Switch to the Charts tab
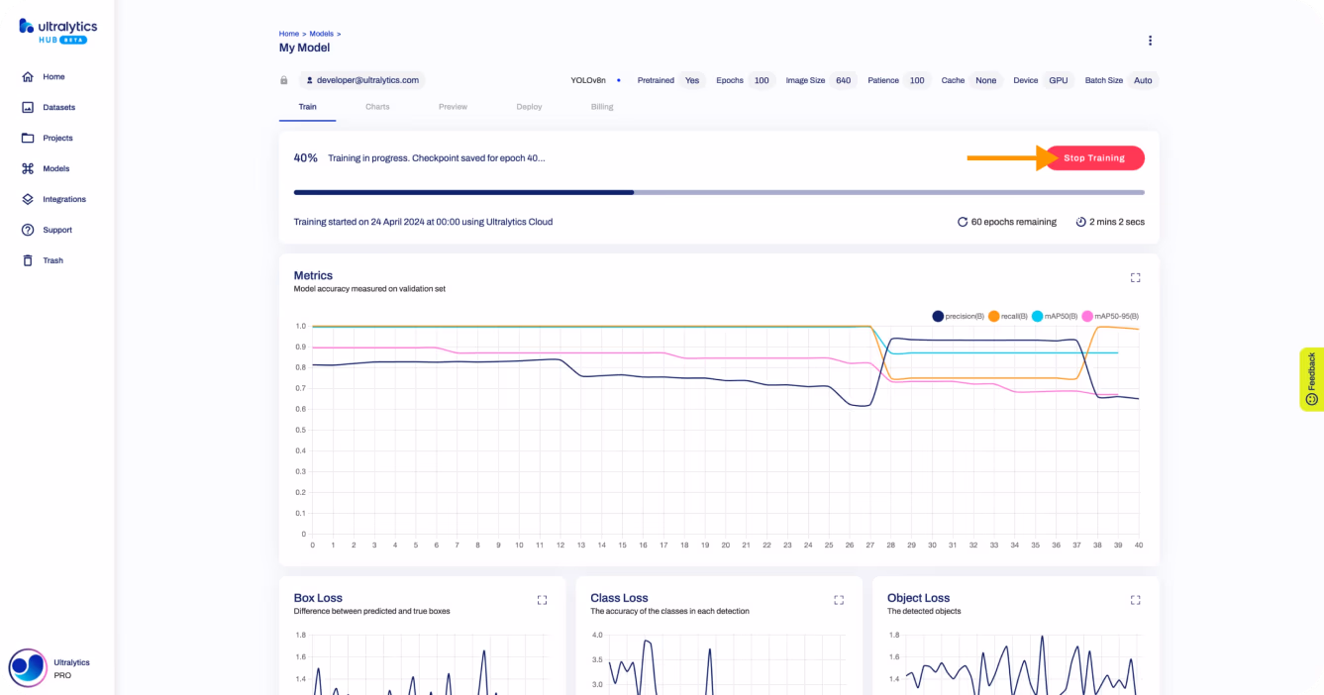Viewport: 1324px width, 695px height. [377, 107]
